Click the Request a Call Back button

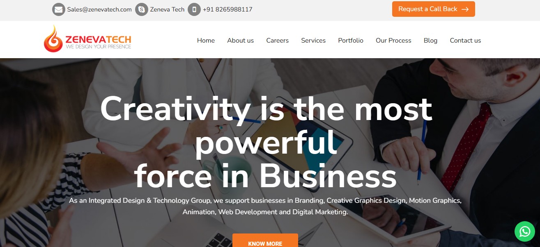[434, 9]
